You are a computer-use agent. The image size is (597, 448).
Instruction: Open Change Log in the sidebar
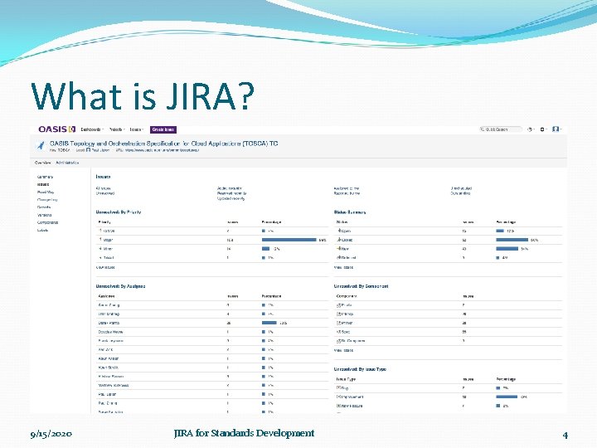(x=47, y=200)
